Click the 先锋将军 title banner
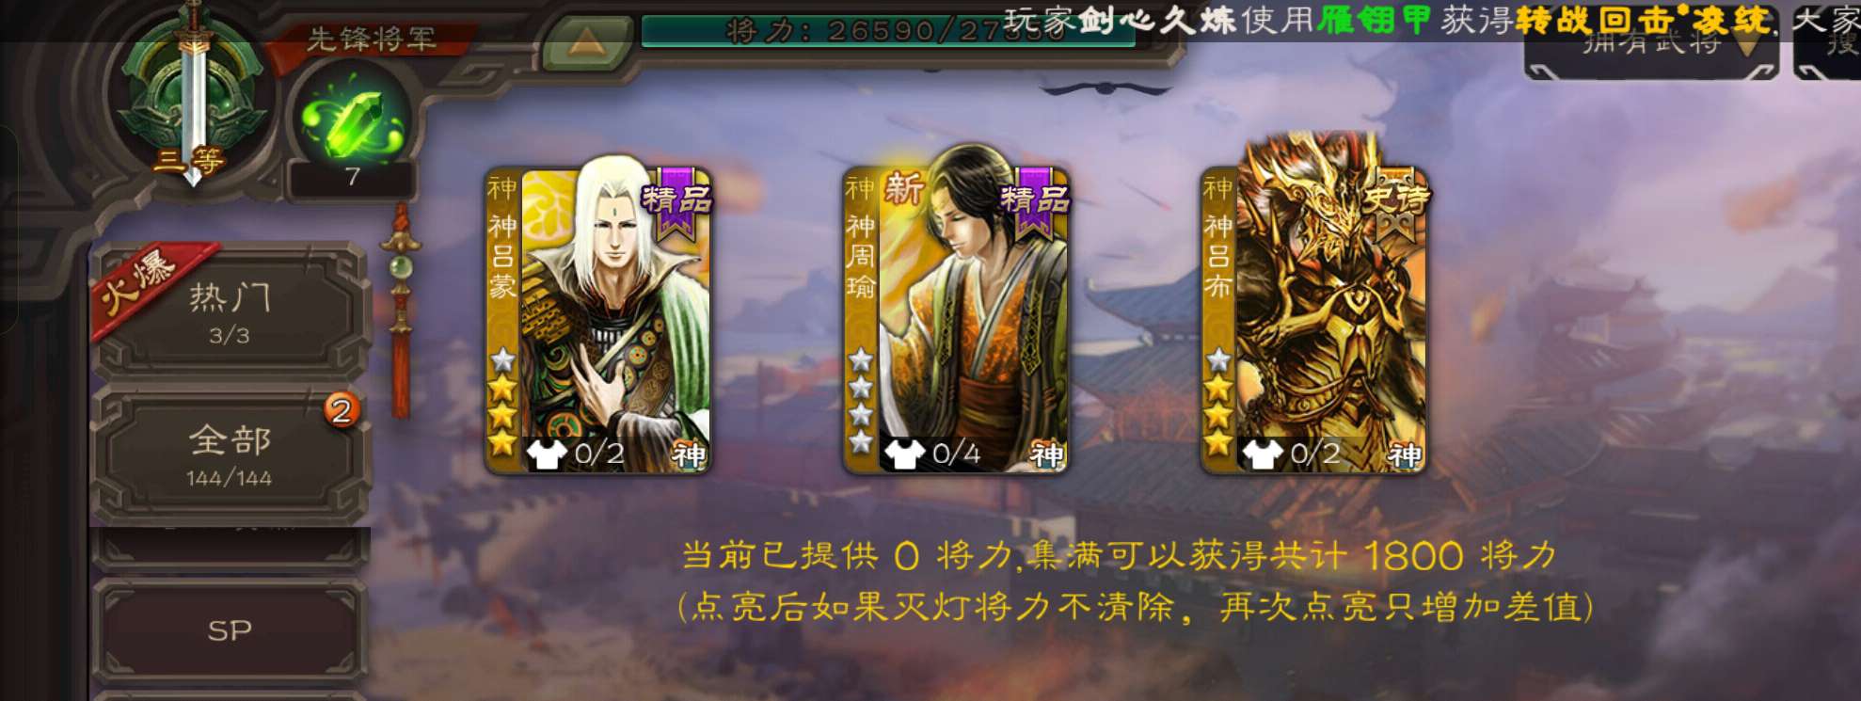 [x=372, y=39]
